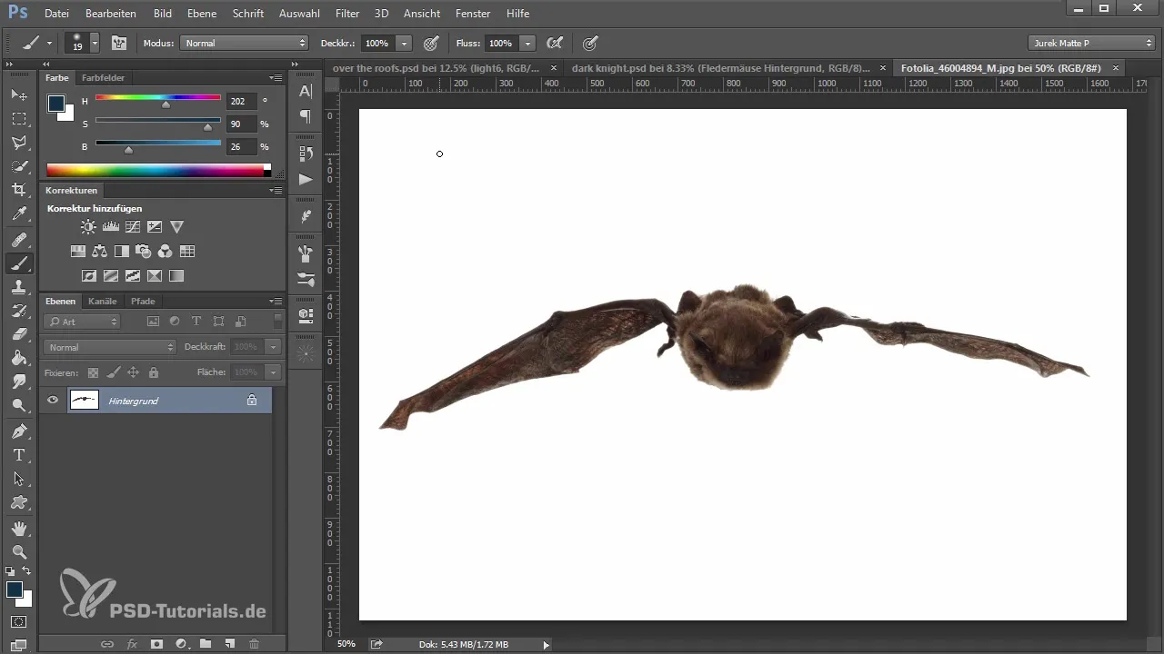This screenshot has height=654, width=1164.
Task: Select the Eyedropper tool
Action: point(18,214)
